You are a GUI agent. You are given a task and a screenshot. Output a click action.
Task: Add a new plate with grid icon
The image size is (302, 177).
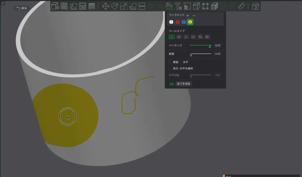tap(64, 6)
